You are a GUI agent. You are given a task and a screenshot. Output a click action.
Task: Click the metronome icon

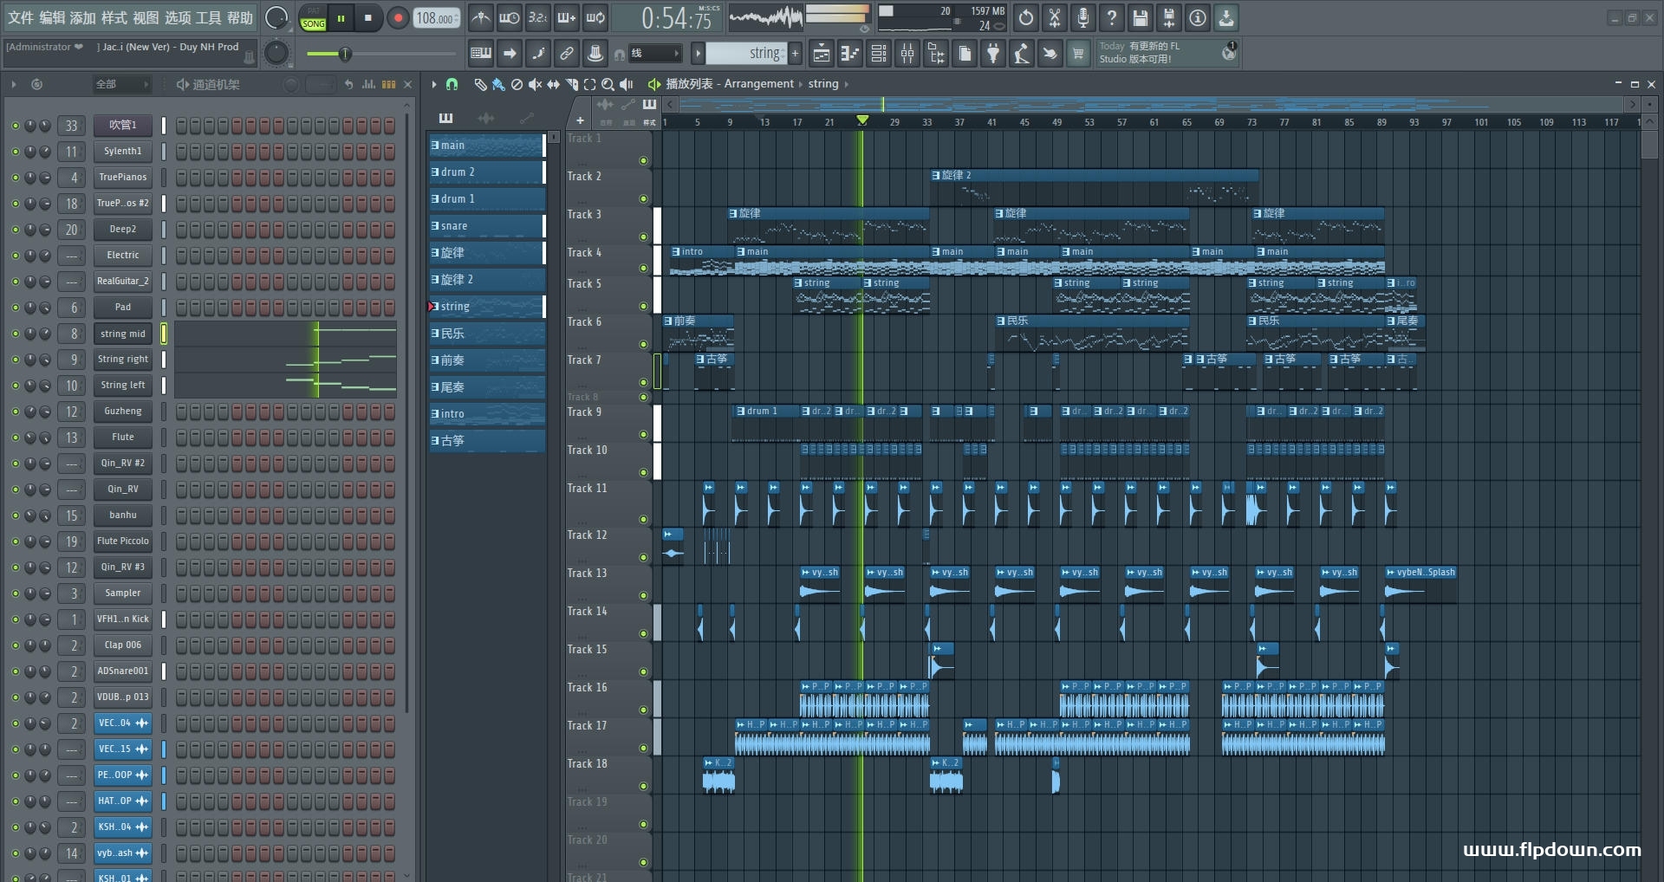pyautogui.click(x=481, y=18)
